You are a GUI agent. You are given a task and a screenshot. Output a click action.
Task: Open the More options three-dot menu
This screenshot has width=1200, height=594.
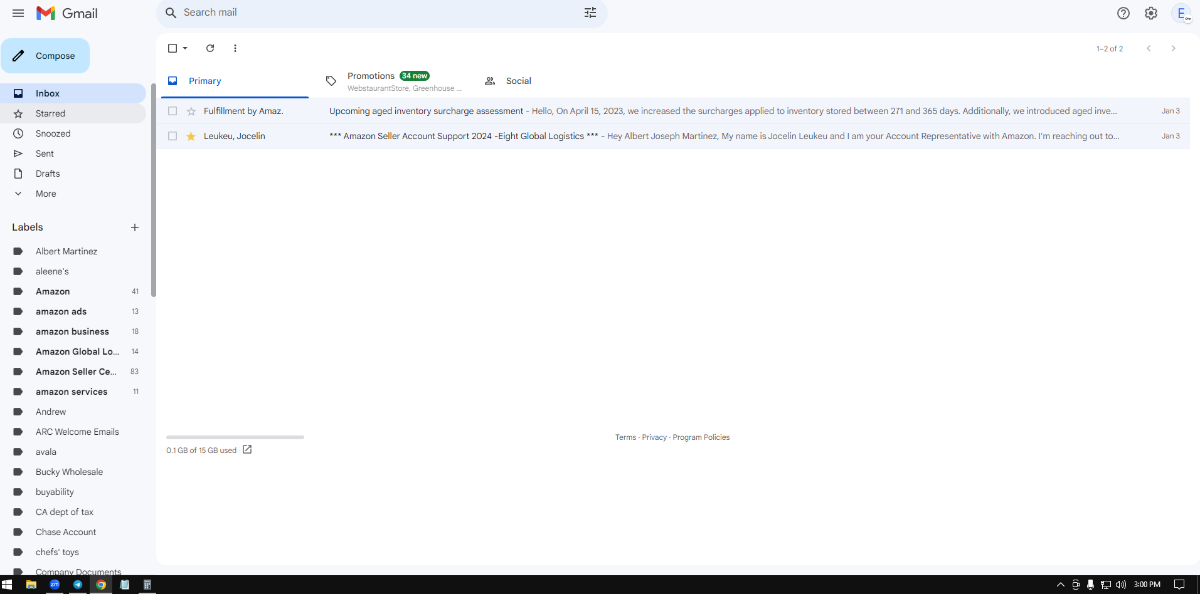pos(235,48)
